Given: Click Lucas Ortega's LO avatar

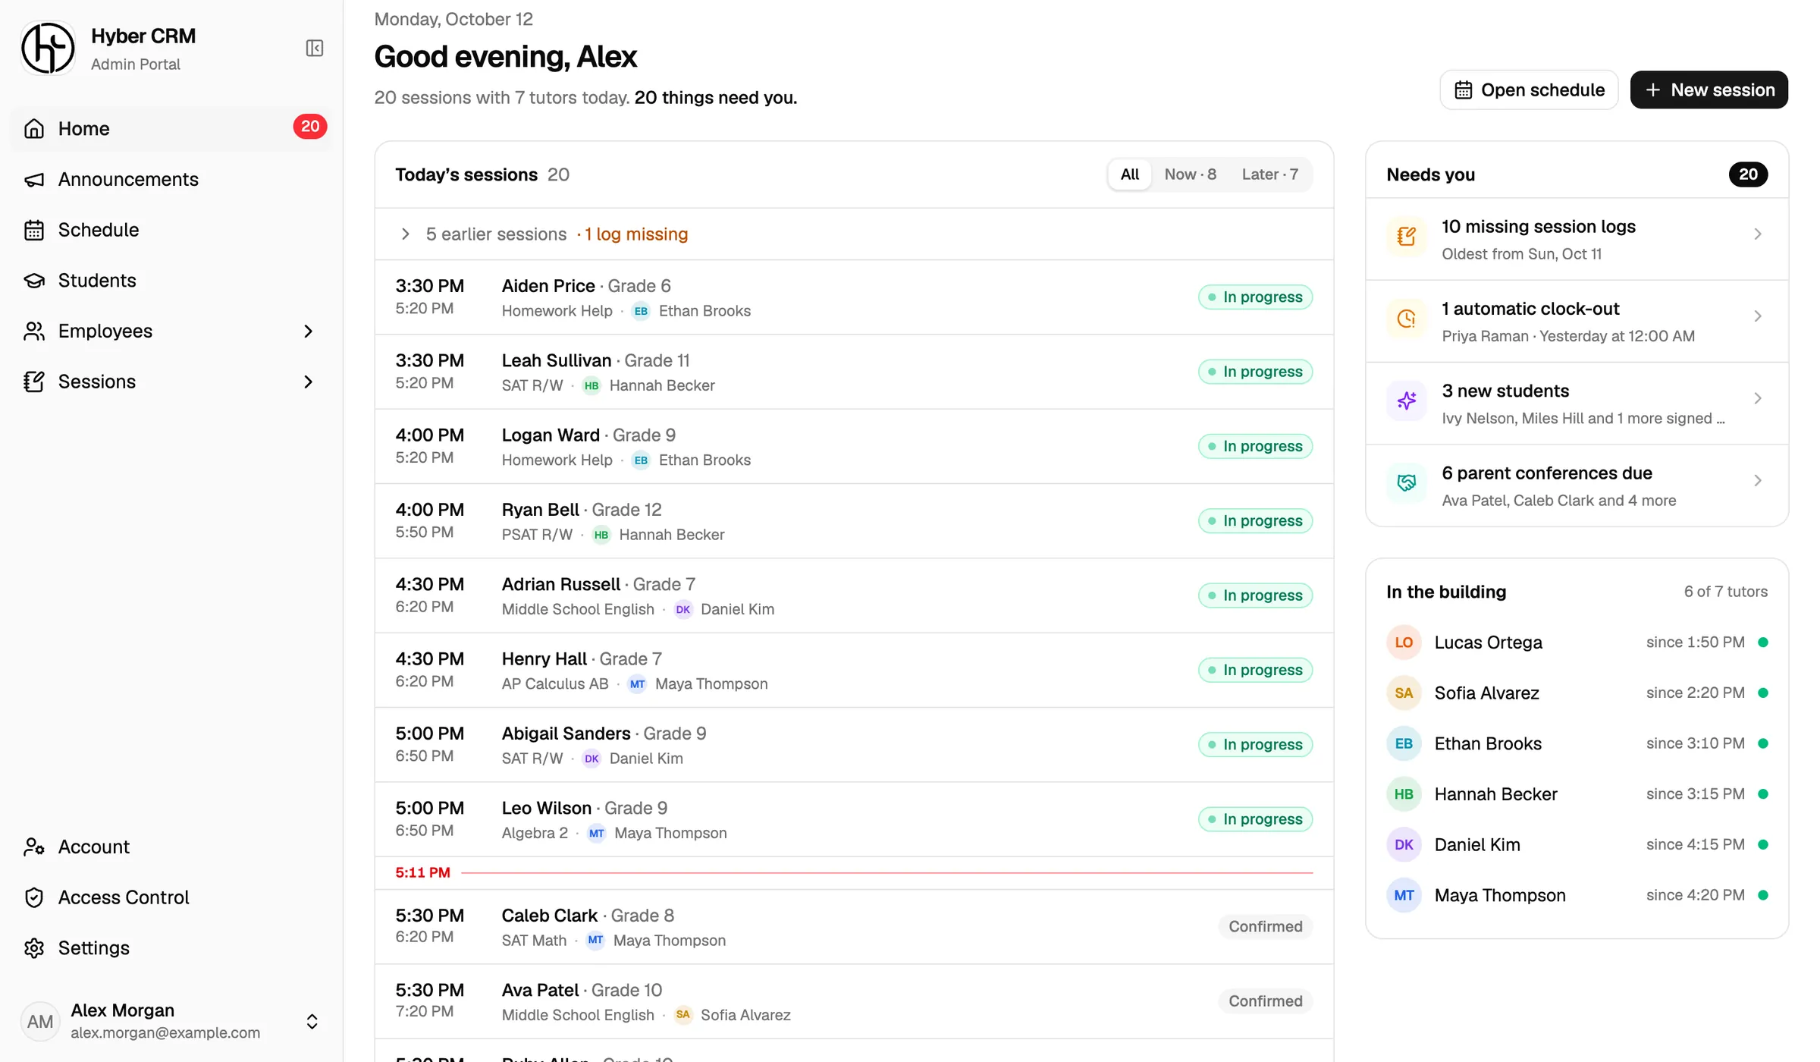Looking at the screenshot, I should 1404,643.
